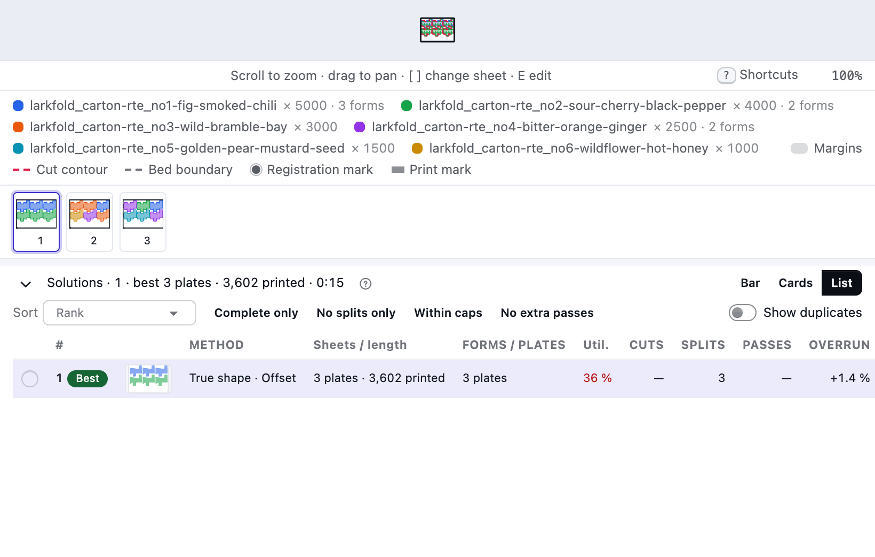
Task: Click the METHOD column header
Action: [217, 345]
